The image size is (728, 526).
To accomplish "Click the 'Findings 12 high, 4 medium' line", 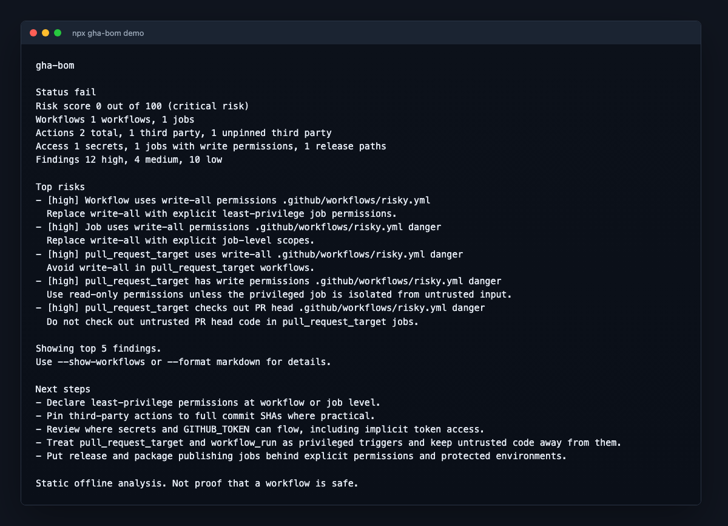I will click(x=129, y=160).
